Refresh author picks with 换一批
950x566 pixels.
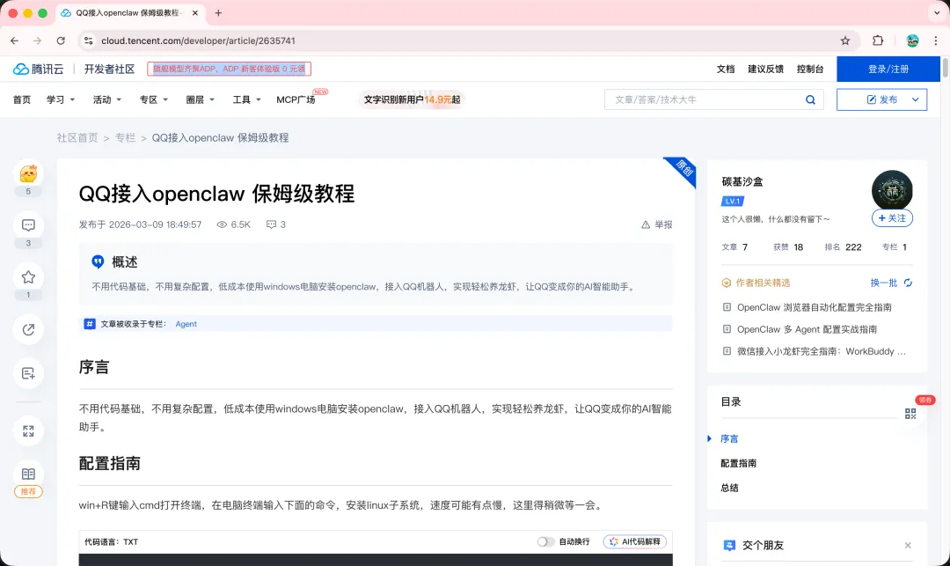pyautogui.click(x=891, y=283)
